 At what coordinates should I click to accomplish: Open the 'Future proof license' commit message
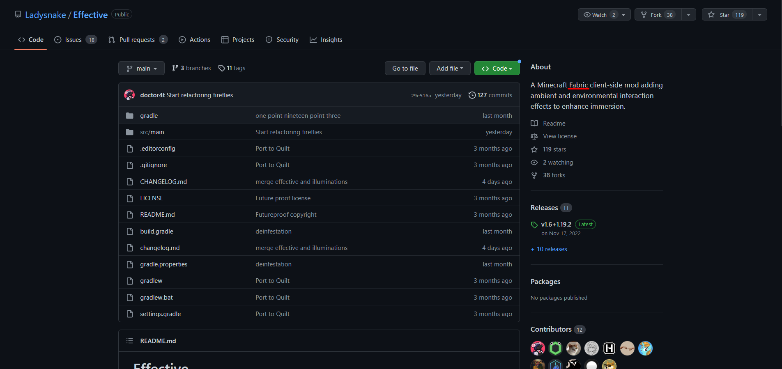click(283, 198)
